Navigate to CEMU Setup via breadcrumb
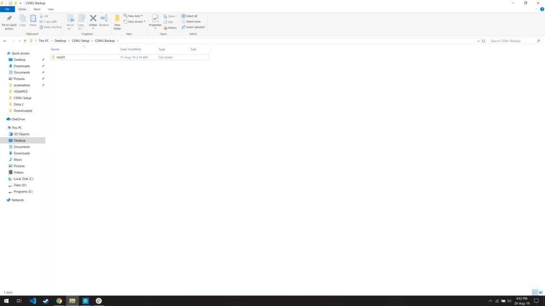This screenshot has height=306, width=545. [79, 41]
